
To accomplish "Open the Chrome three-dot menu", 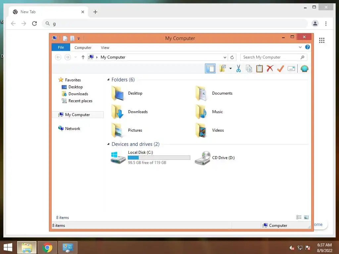I will (326, 23).
